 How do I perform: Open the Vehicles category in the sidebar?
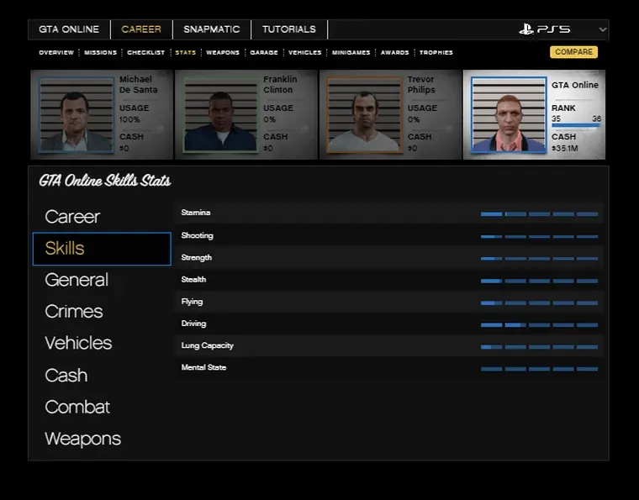[78, 343]
